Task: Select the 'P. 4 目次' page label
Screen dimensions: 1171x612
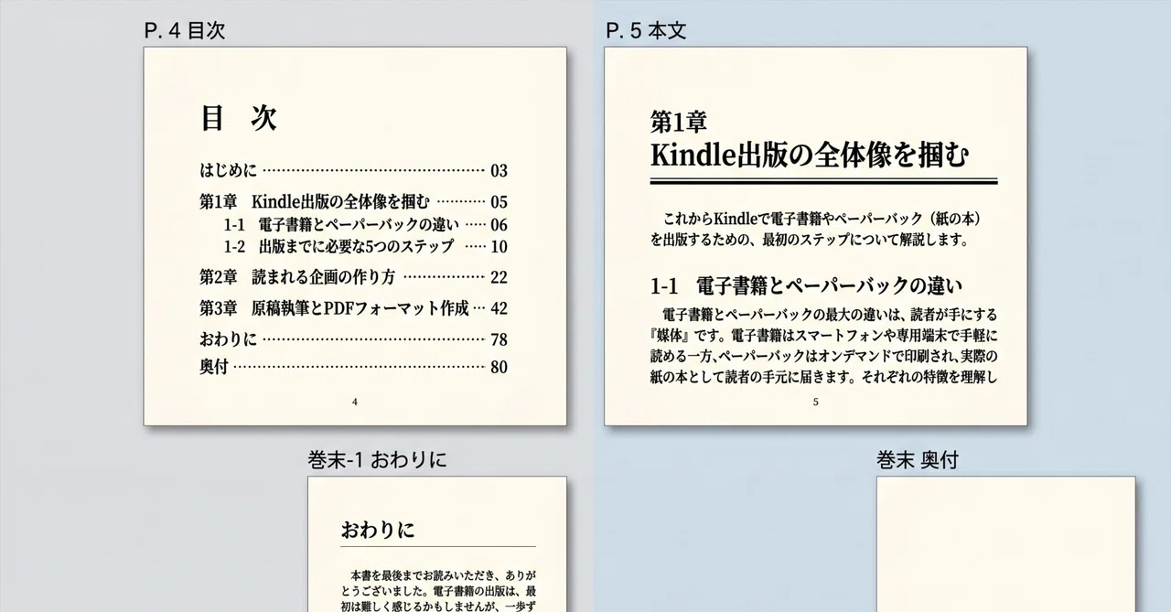Action: click(x=184, y=31)
